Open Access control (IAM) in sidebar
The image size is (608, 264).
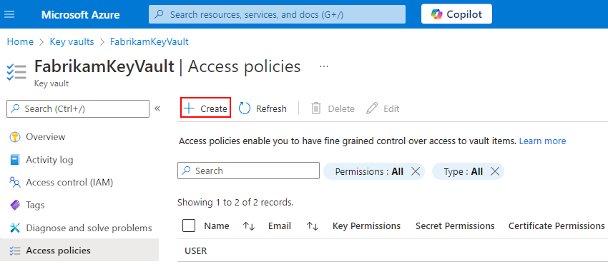(79, 183)
